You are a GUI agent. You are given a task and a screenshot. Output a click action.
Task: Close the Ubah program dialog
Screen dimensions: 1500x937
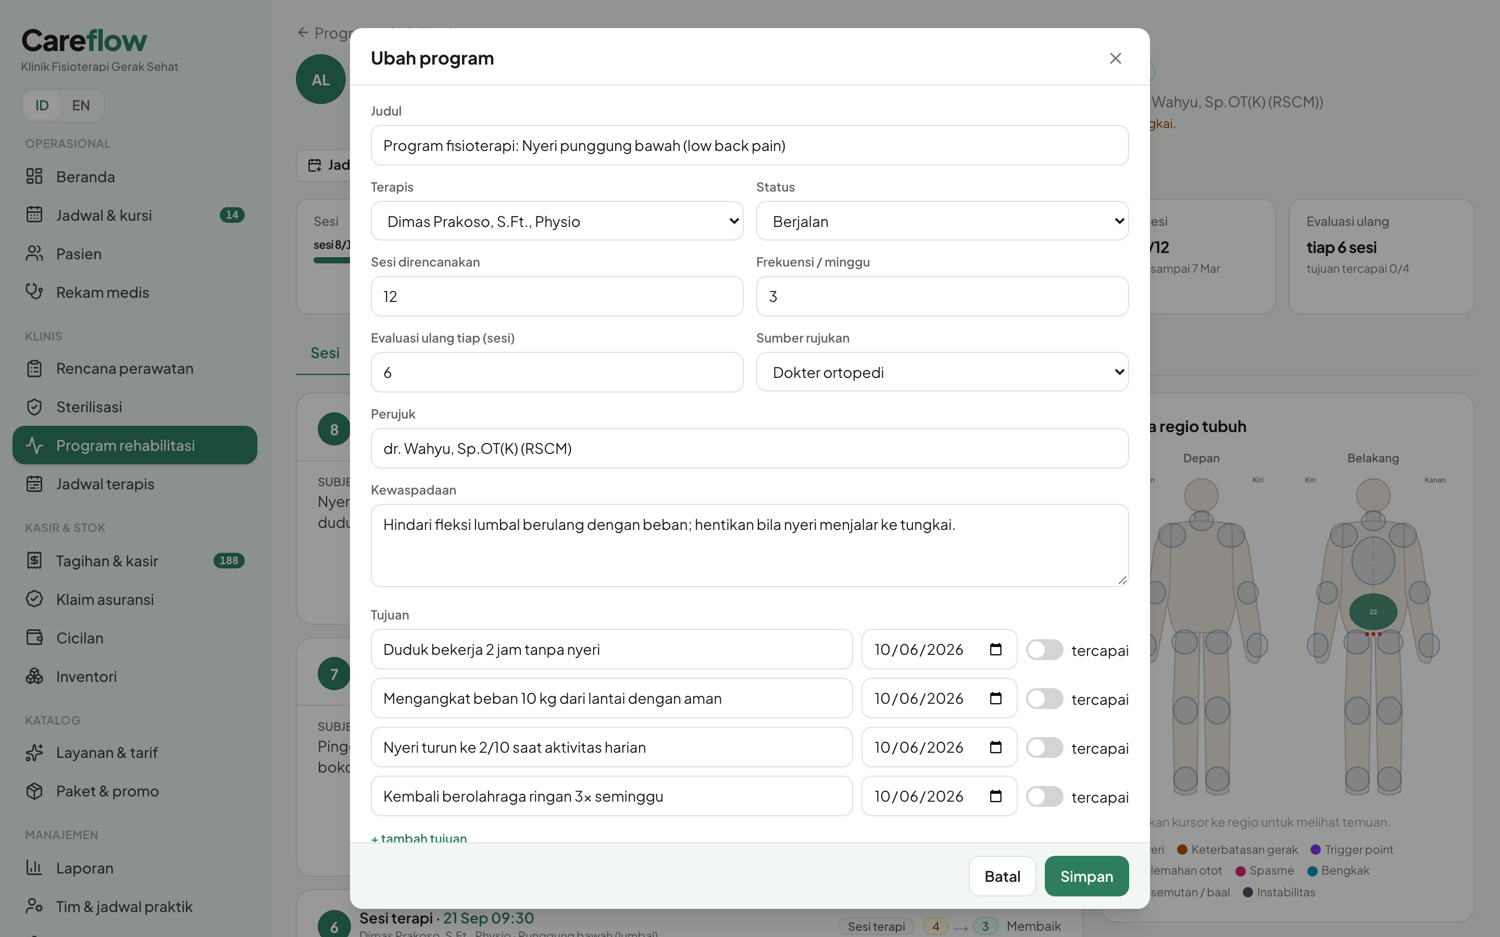[1115, 58]
